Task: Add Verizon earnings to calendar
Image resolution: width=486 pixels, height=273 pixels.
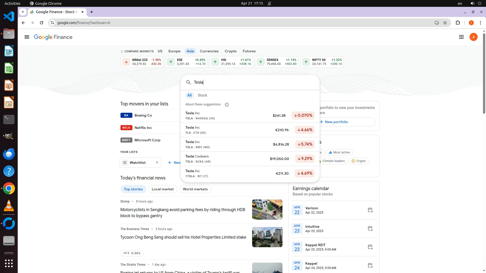Action: point(370,210)
